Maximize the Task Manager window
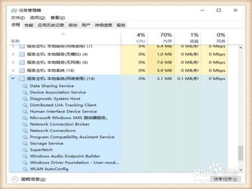The height and width of the screenshot is (189, 252). [x=219, y=10]
